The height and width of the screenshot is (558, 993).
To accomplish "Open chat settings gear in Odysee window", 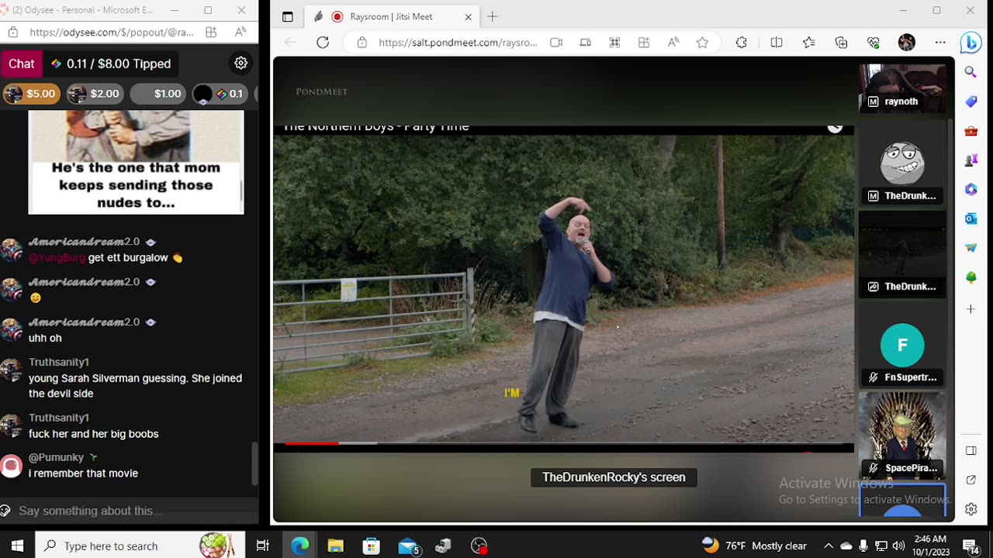I will point(240,64).
